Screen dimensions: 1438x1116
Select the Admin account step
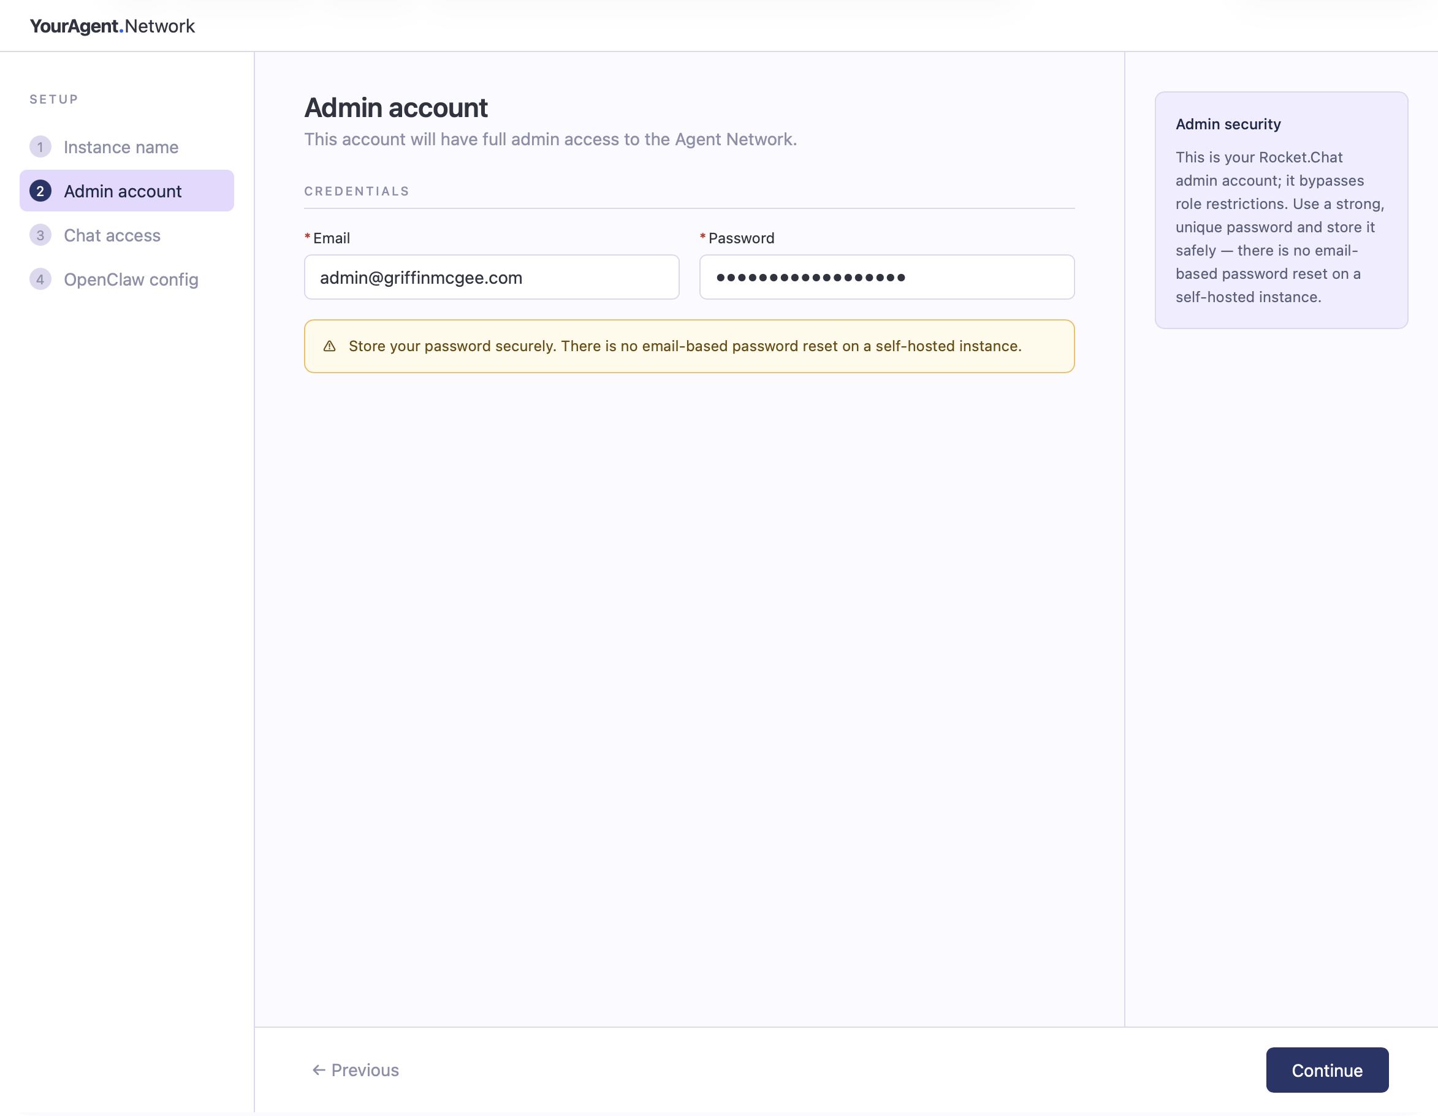[127, 191]
